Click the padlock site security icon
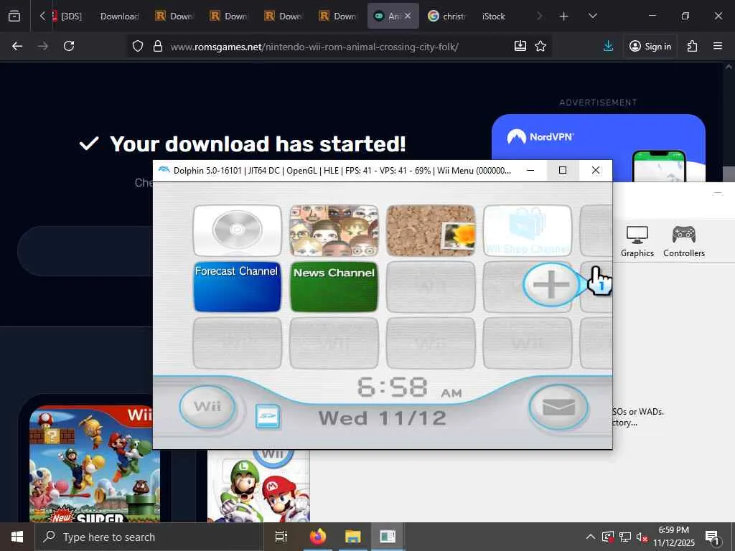The height and width of the screenshot is (551, 735). (x=158, y=46)
